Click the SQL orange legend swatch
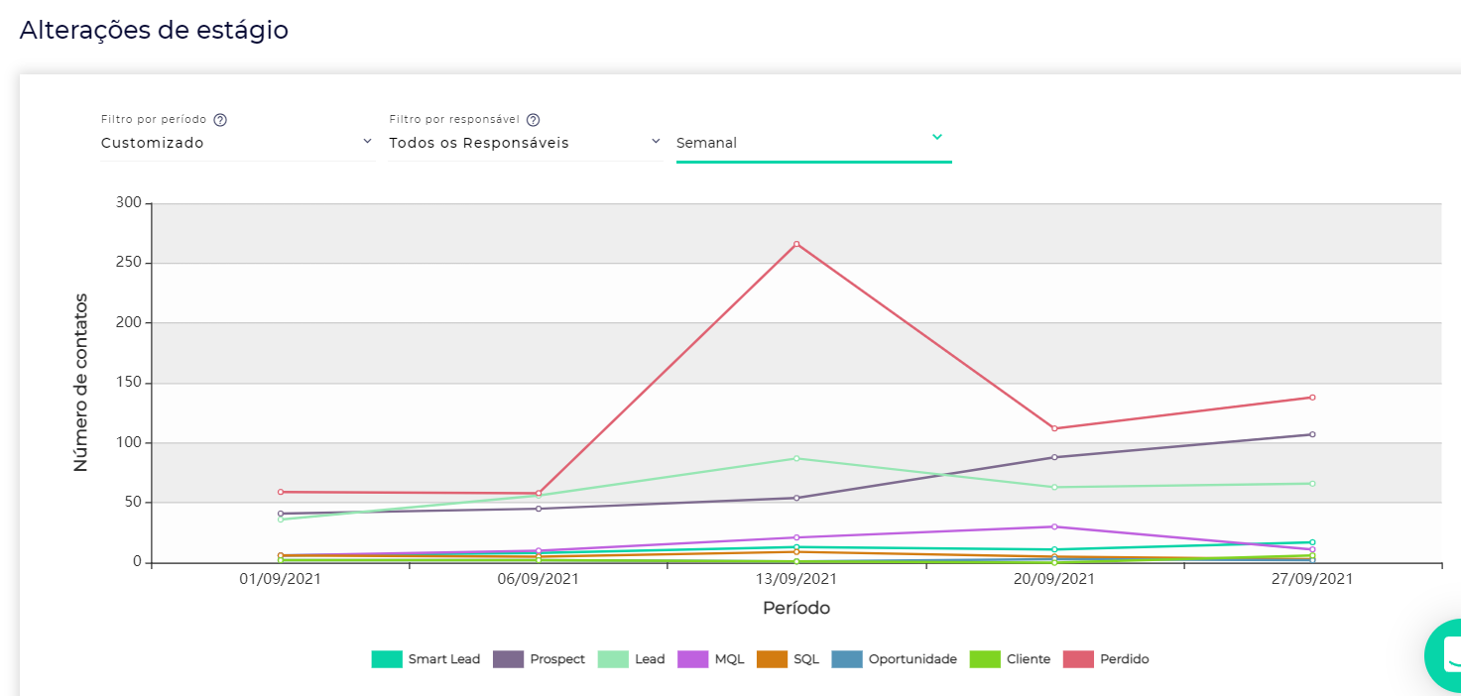Viewport: 1461px width, 696px height. coord(772,659)
